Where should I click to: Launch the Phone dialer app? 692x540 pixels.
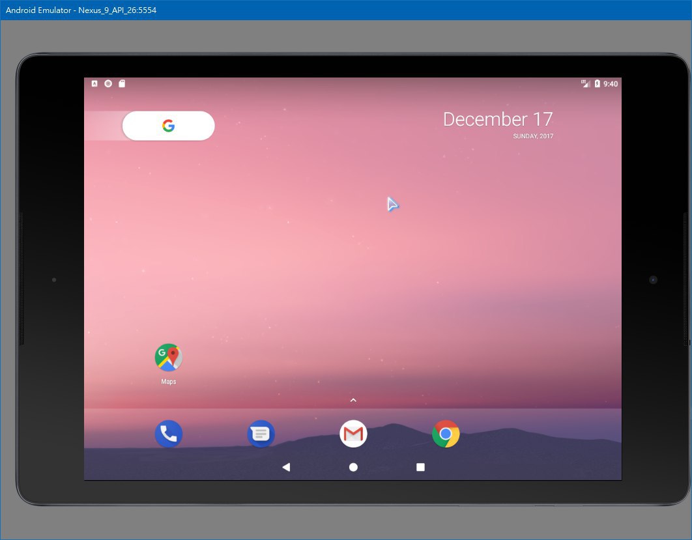(169, 434)
